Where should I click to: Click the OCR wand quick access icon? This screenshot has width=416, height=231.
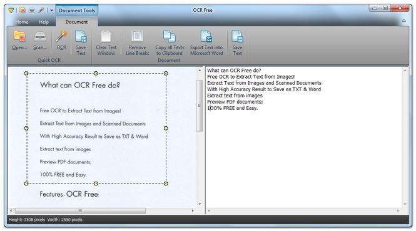[41, 11]
